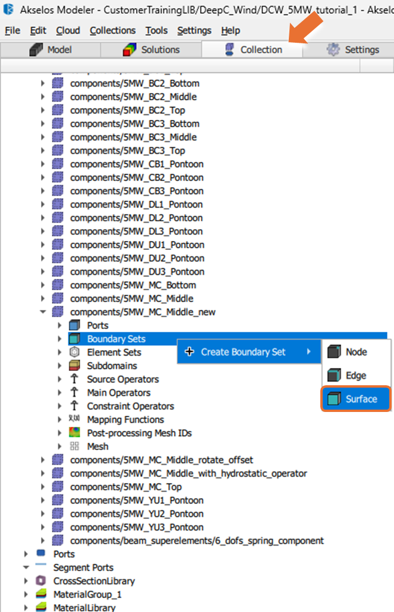Click the Source Operators arrow icon

click(x=74, y=379)
